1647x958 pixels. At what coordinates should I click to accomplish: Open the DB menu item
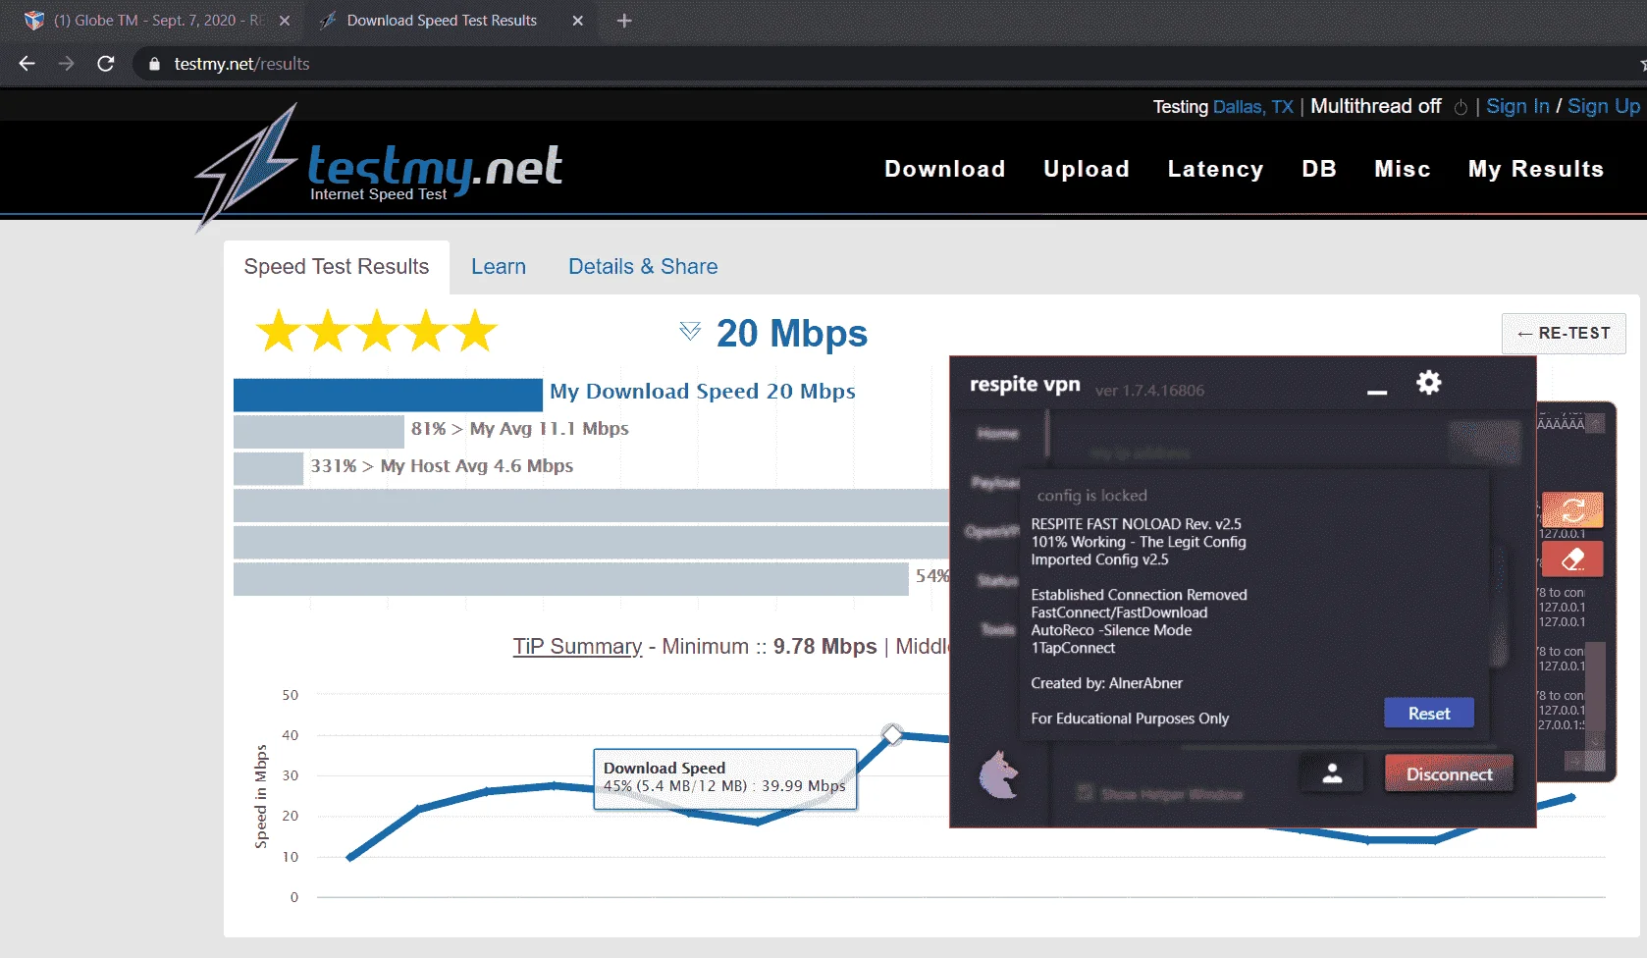[1319, 169]
